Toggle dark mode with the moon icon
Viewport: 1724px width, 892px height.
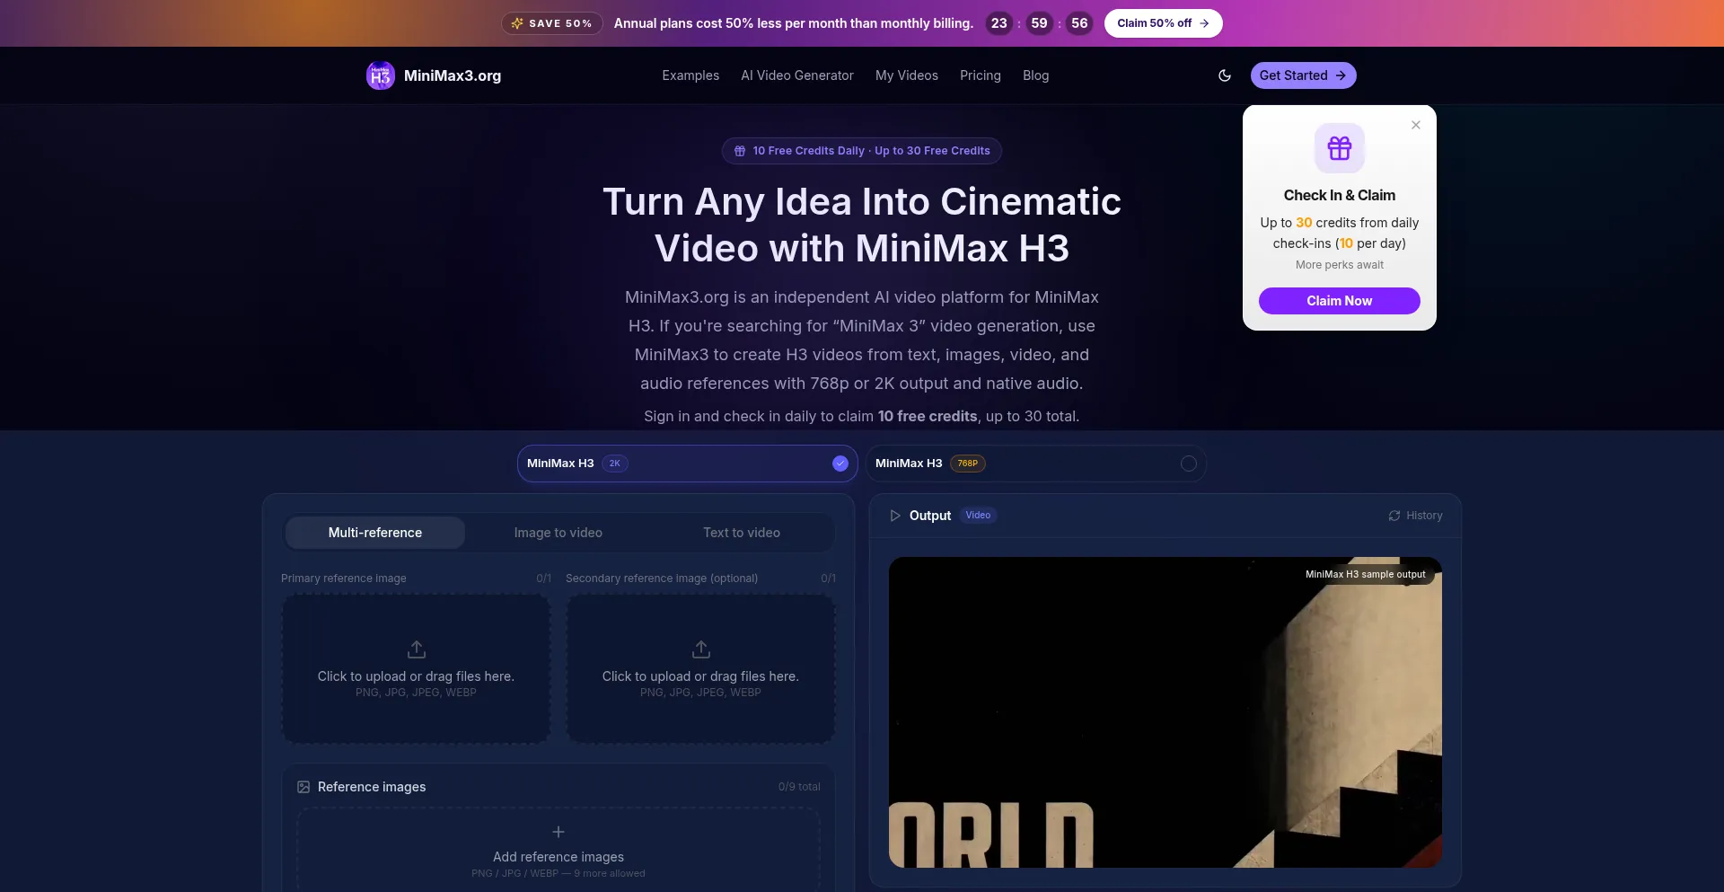[1225, 75]
